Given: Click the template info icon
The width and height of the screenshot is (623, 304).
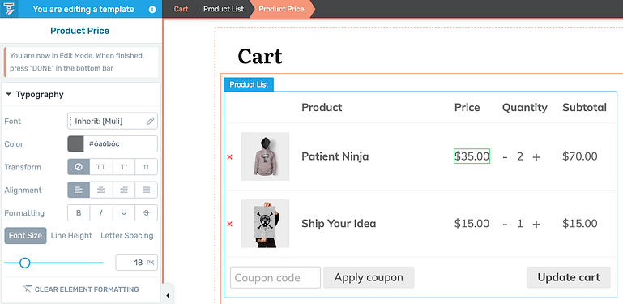Looking at the screenshot, I should (x=152, y=9).
